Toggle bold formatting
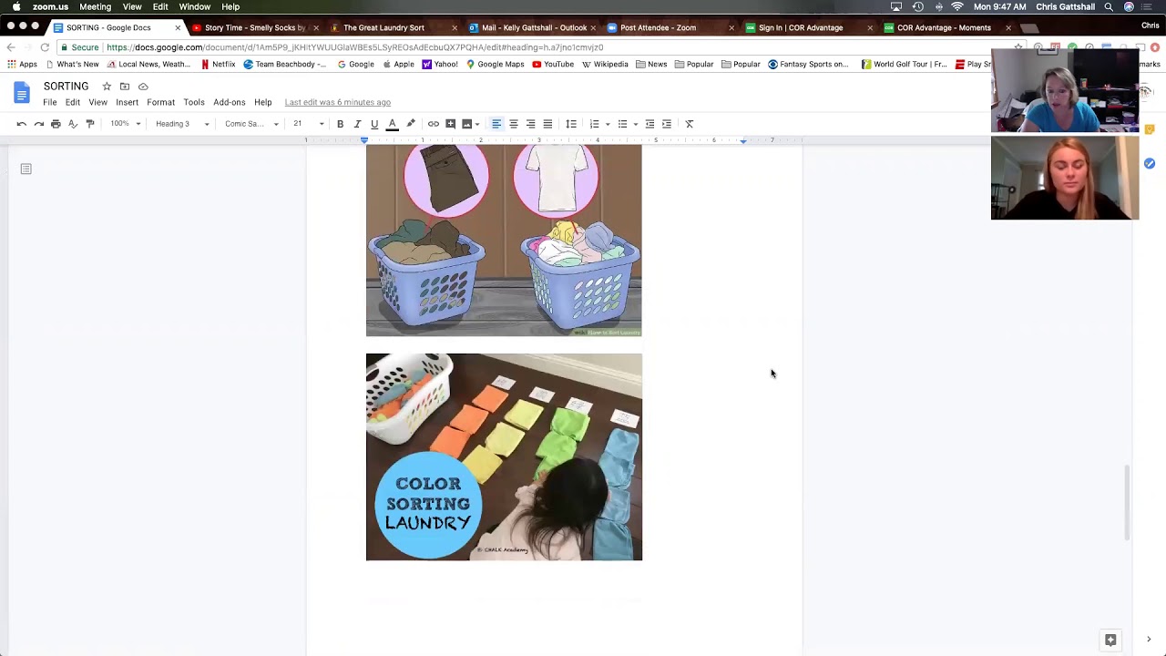The width and height of the screenshot is (1166, 656). 340,124
